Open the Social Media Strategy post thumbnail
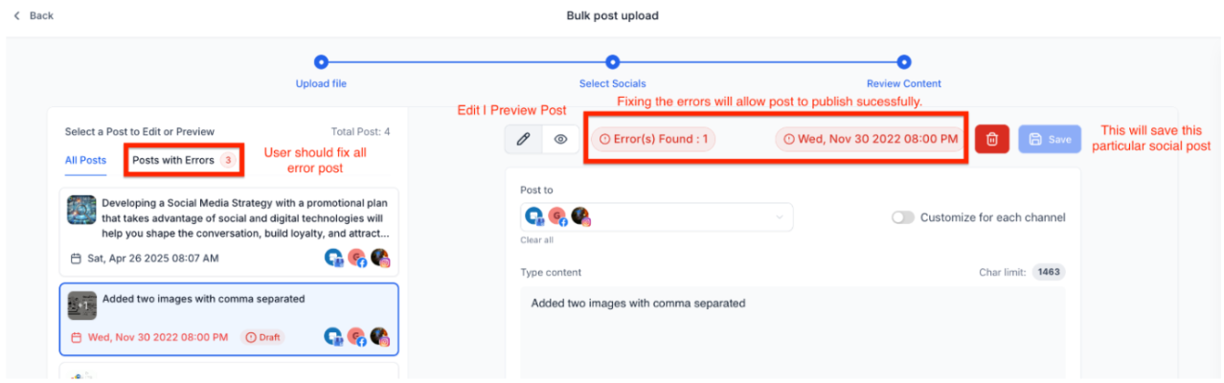Screen dimensions: 1224x383 tap(81, 210)
